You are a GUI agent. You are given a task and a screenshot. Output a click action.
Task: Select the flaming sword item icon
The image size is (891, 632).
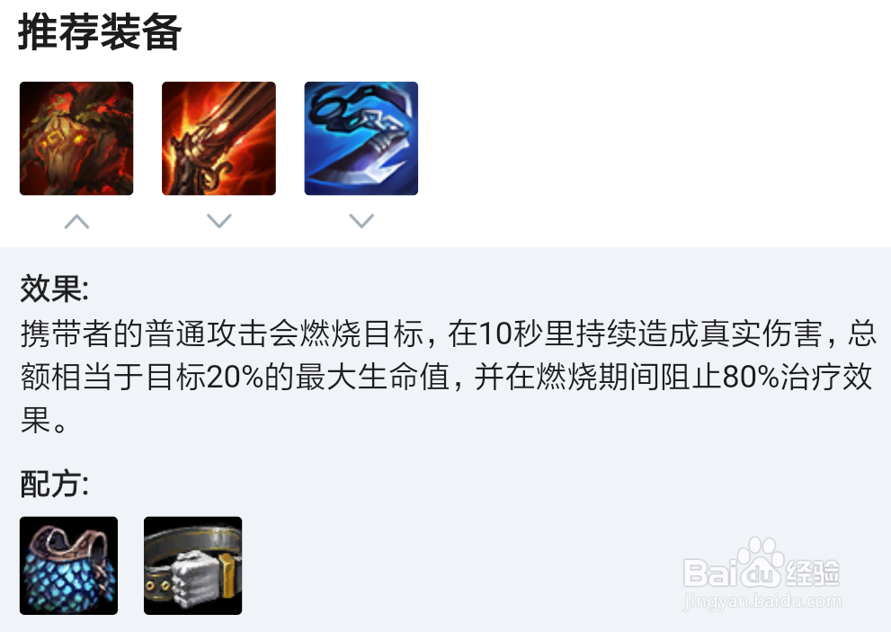pyautogui.click(x=218, y=138)
